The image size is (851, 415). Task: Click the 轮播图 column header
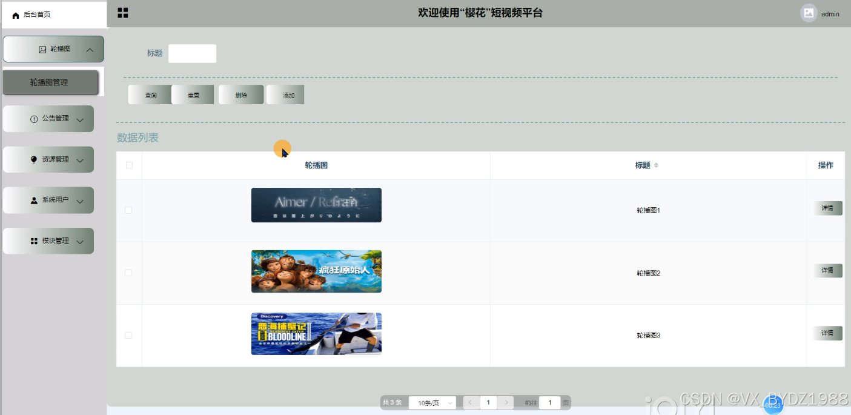click(x=316, y=165)
